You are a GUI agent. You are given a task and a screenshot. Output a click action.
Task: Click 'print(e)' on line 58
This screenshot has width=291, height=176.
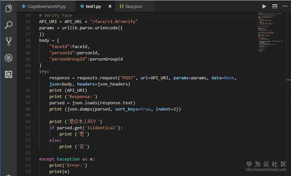pyautogui.click(x=59, y=172)
